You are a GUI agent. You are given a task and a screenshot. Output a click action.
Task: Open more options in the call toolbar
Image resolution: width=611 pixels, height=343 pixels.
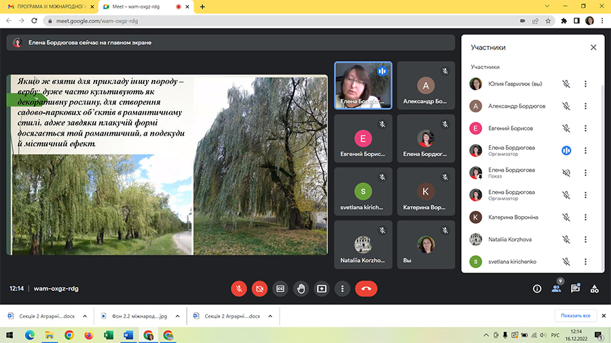[343, 288]
